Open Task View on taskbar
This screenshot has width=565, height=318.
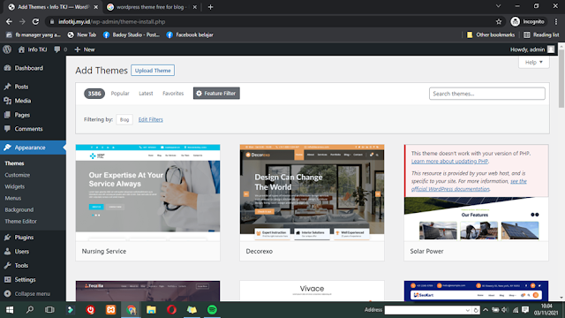[x=49, y=310]
